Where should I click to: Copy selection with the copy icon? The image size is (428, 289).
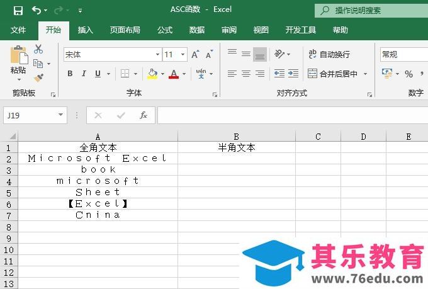(38, 64)
